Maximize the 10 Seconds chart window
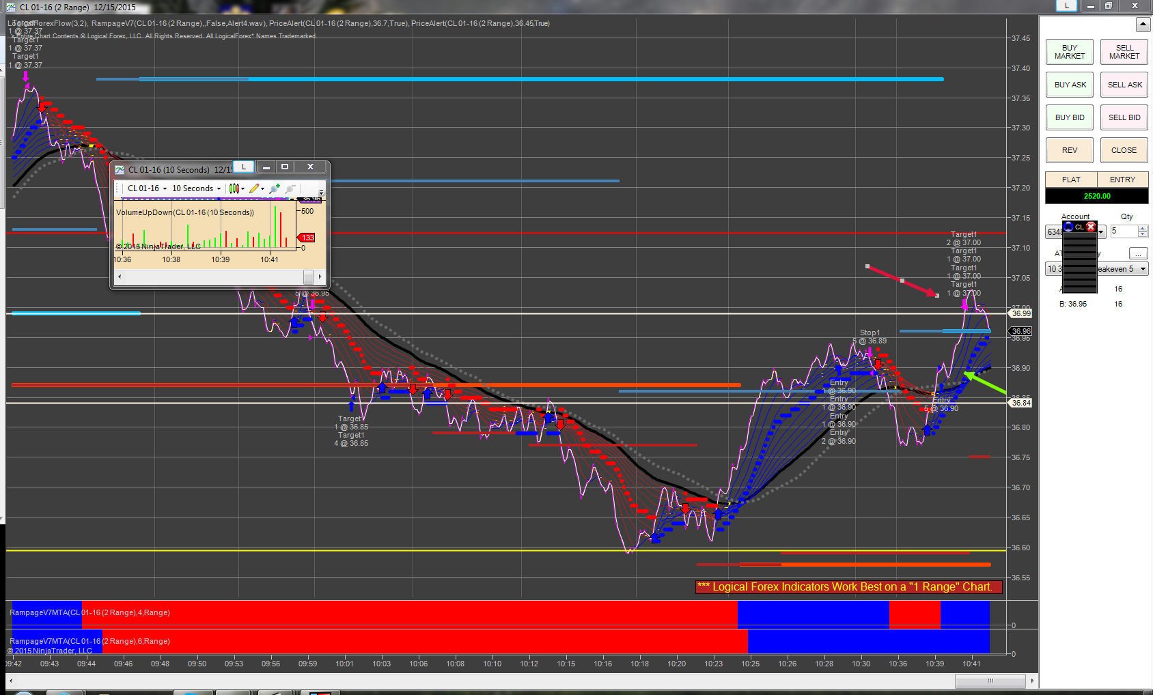Viewport: 1153px width, 695px height. 285,167
